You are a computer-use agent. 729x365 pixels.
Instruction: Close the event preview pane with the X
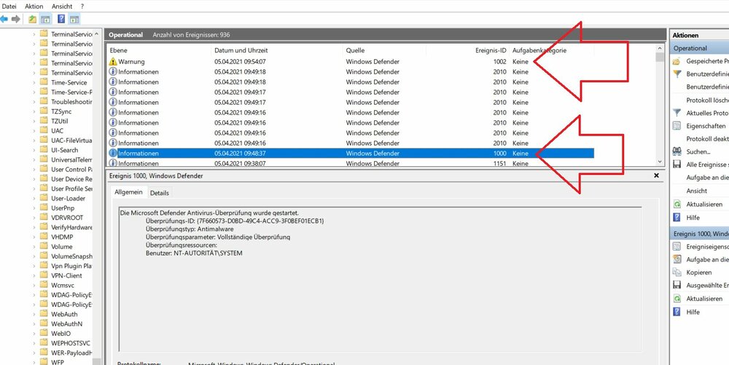(659, 176)
